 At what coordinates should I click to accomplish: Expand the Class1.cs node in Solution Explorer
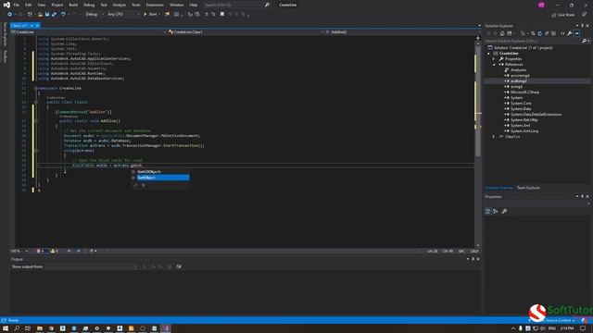coord(494,137)
